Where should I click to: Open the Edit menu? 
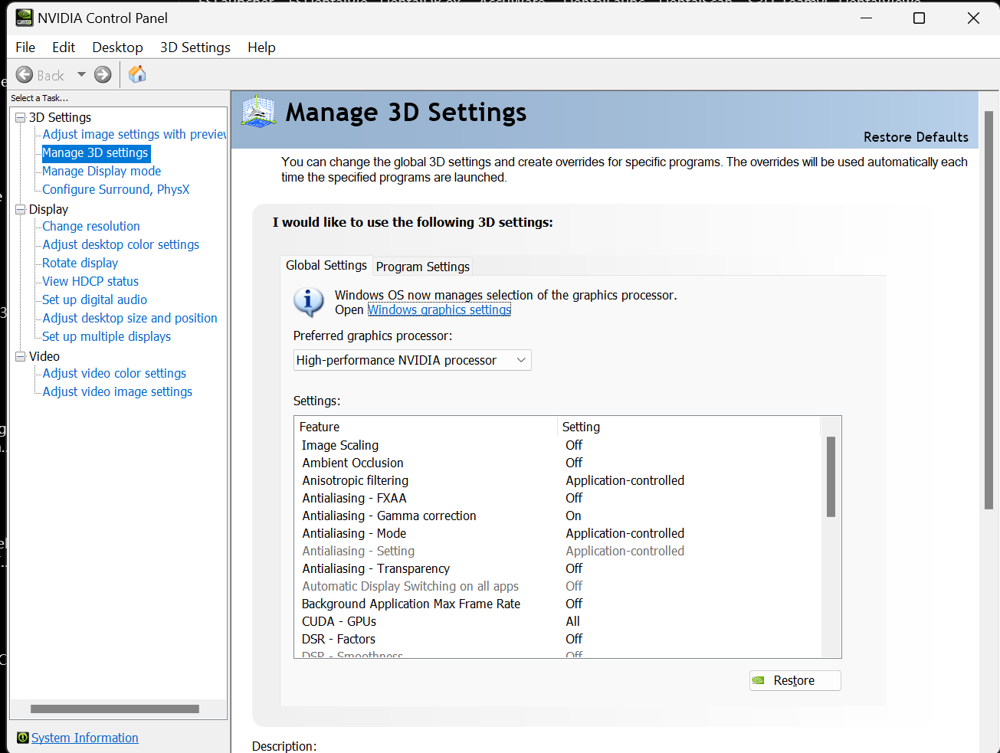tap(64, 47)
